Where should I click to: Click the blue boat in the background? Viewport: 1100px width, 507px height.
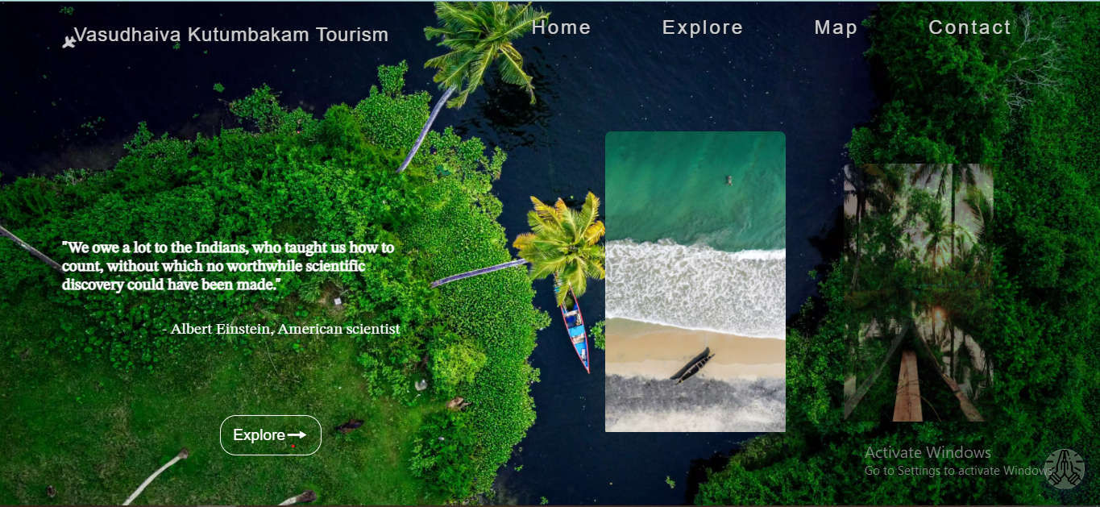[575, 327]
